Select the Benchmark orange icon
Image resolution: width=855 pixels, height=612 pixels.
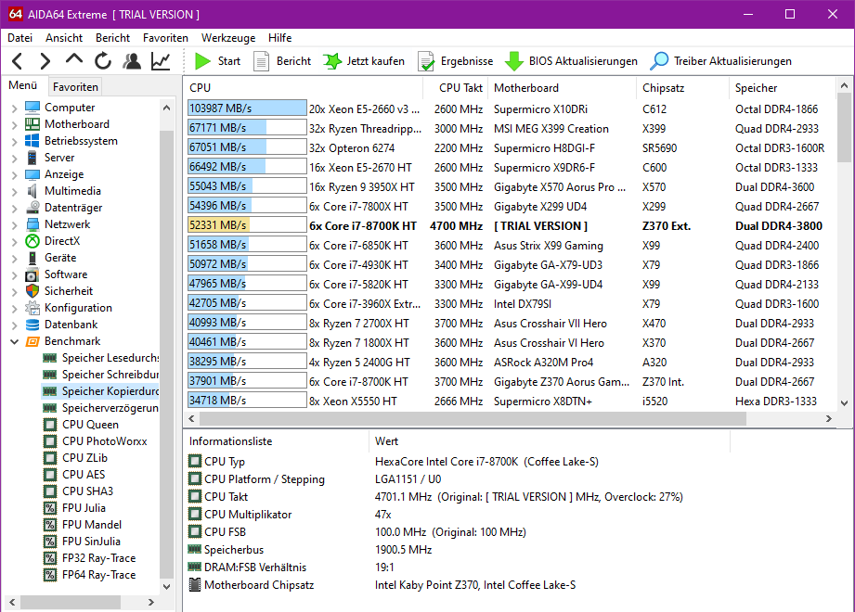click(x=32, y=341)
